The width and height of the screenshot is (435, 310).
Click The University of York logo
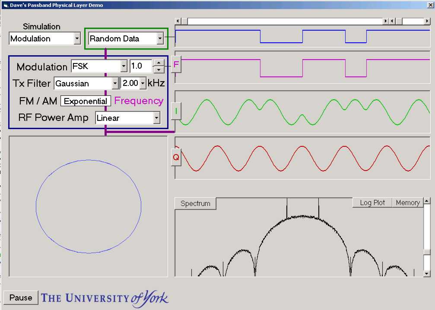pyautogui.click(x=105, y=298)
